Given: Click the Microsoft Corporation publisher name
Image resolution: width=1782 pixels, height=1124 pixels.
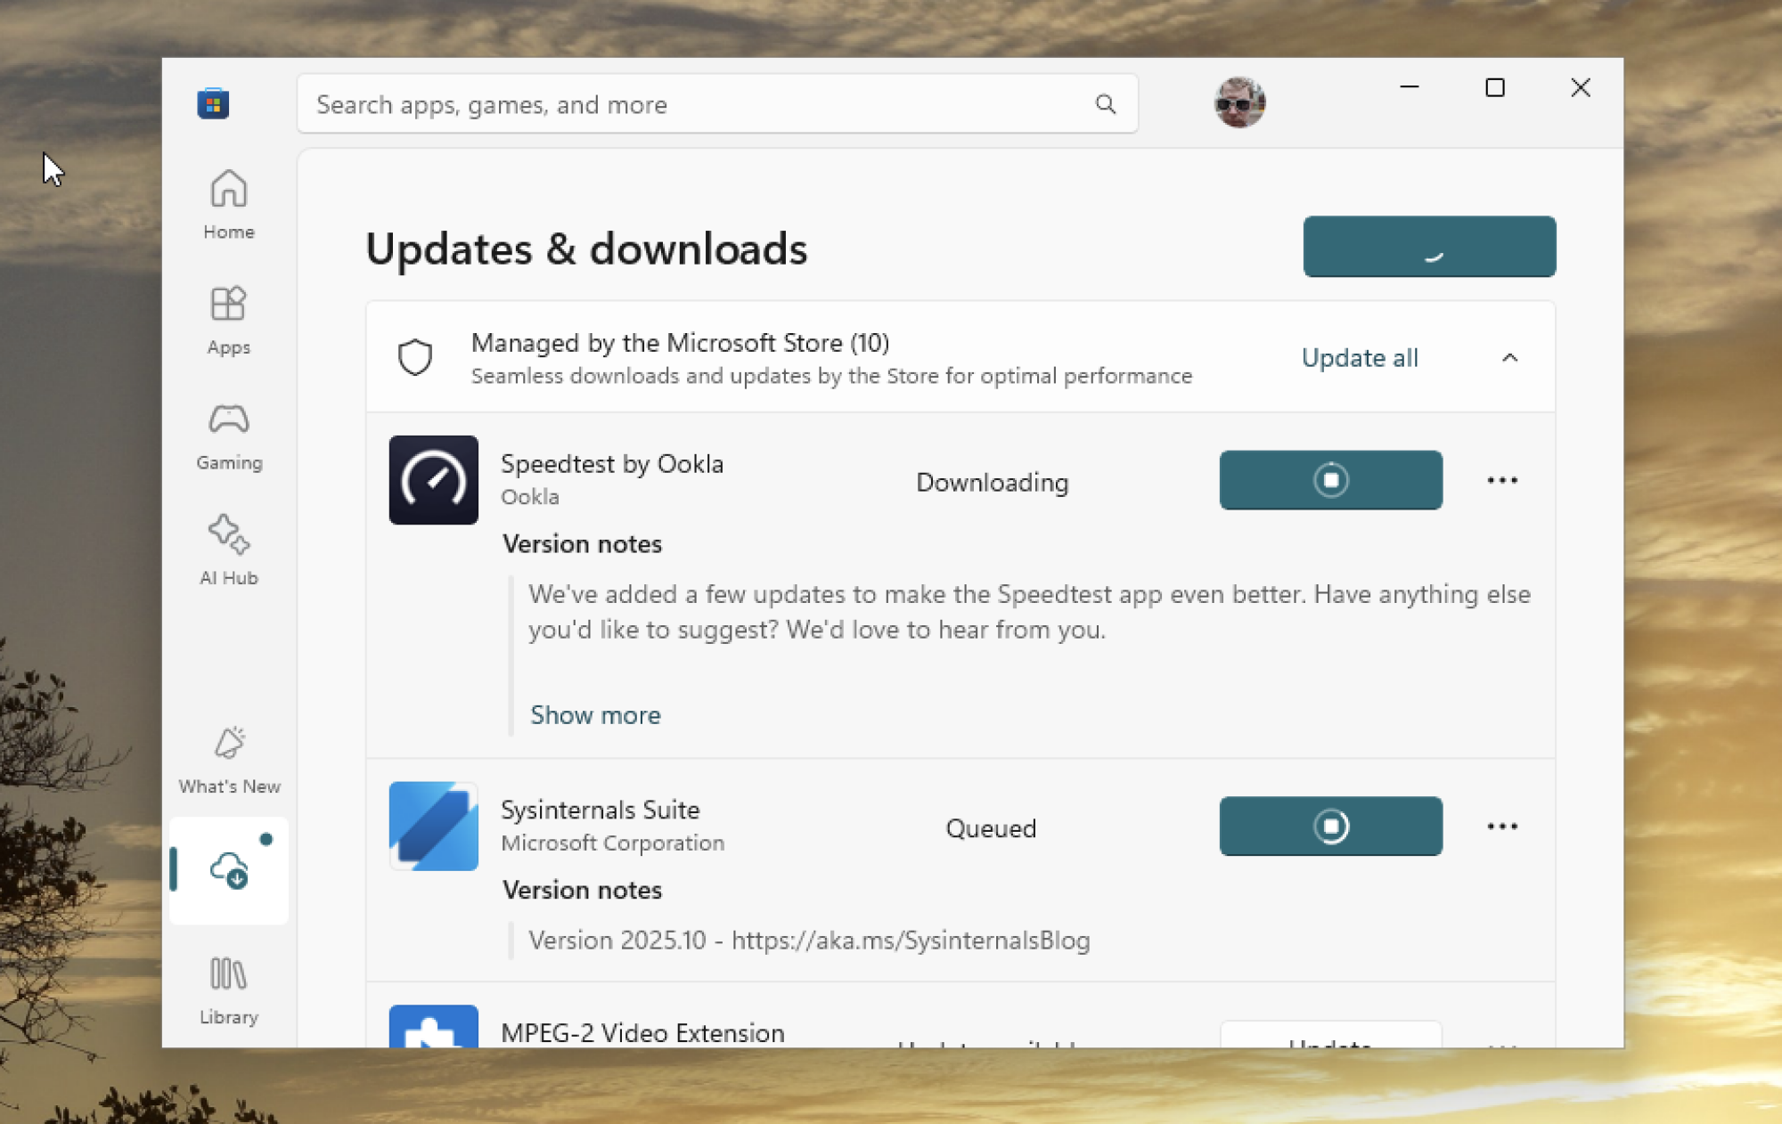Looking at the screenshot, I should coord(613,843).
